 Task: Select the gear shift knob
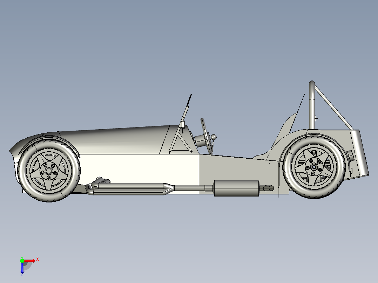point(214,137)
